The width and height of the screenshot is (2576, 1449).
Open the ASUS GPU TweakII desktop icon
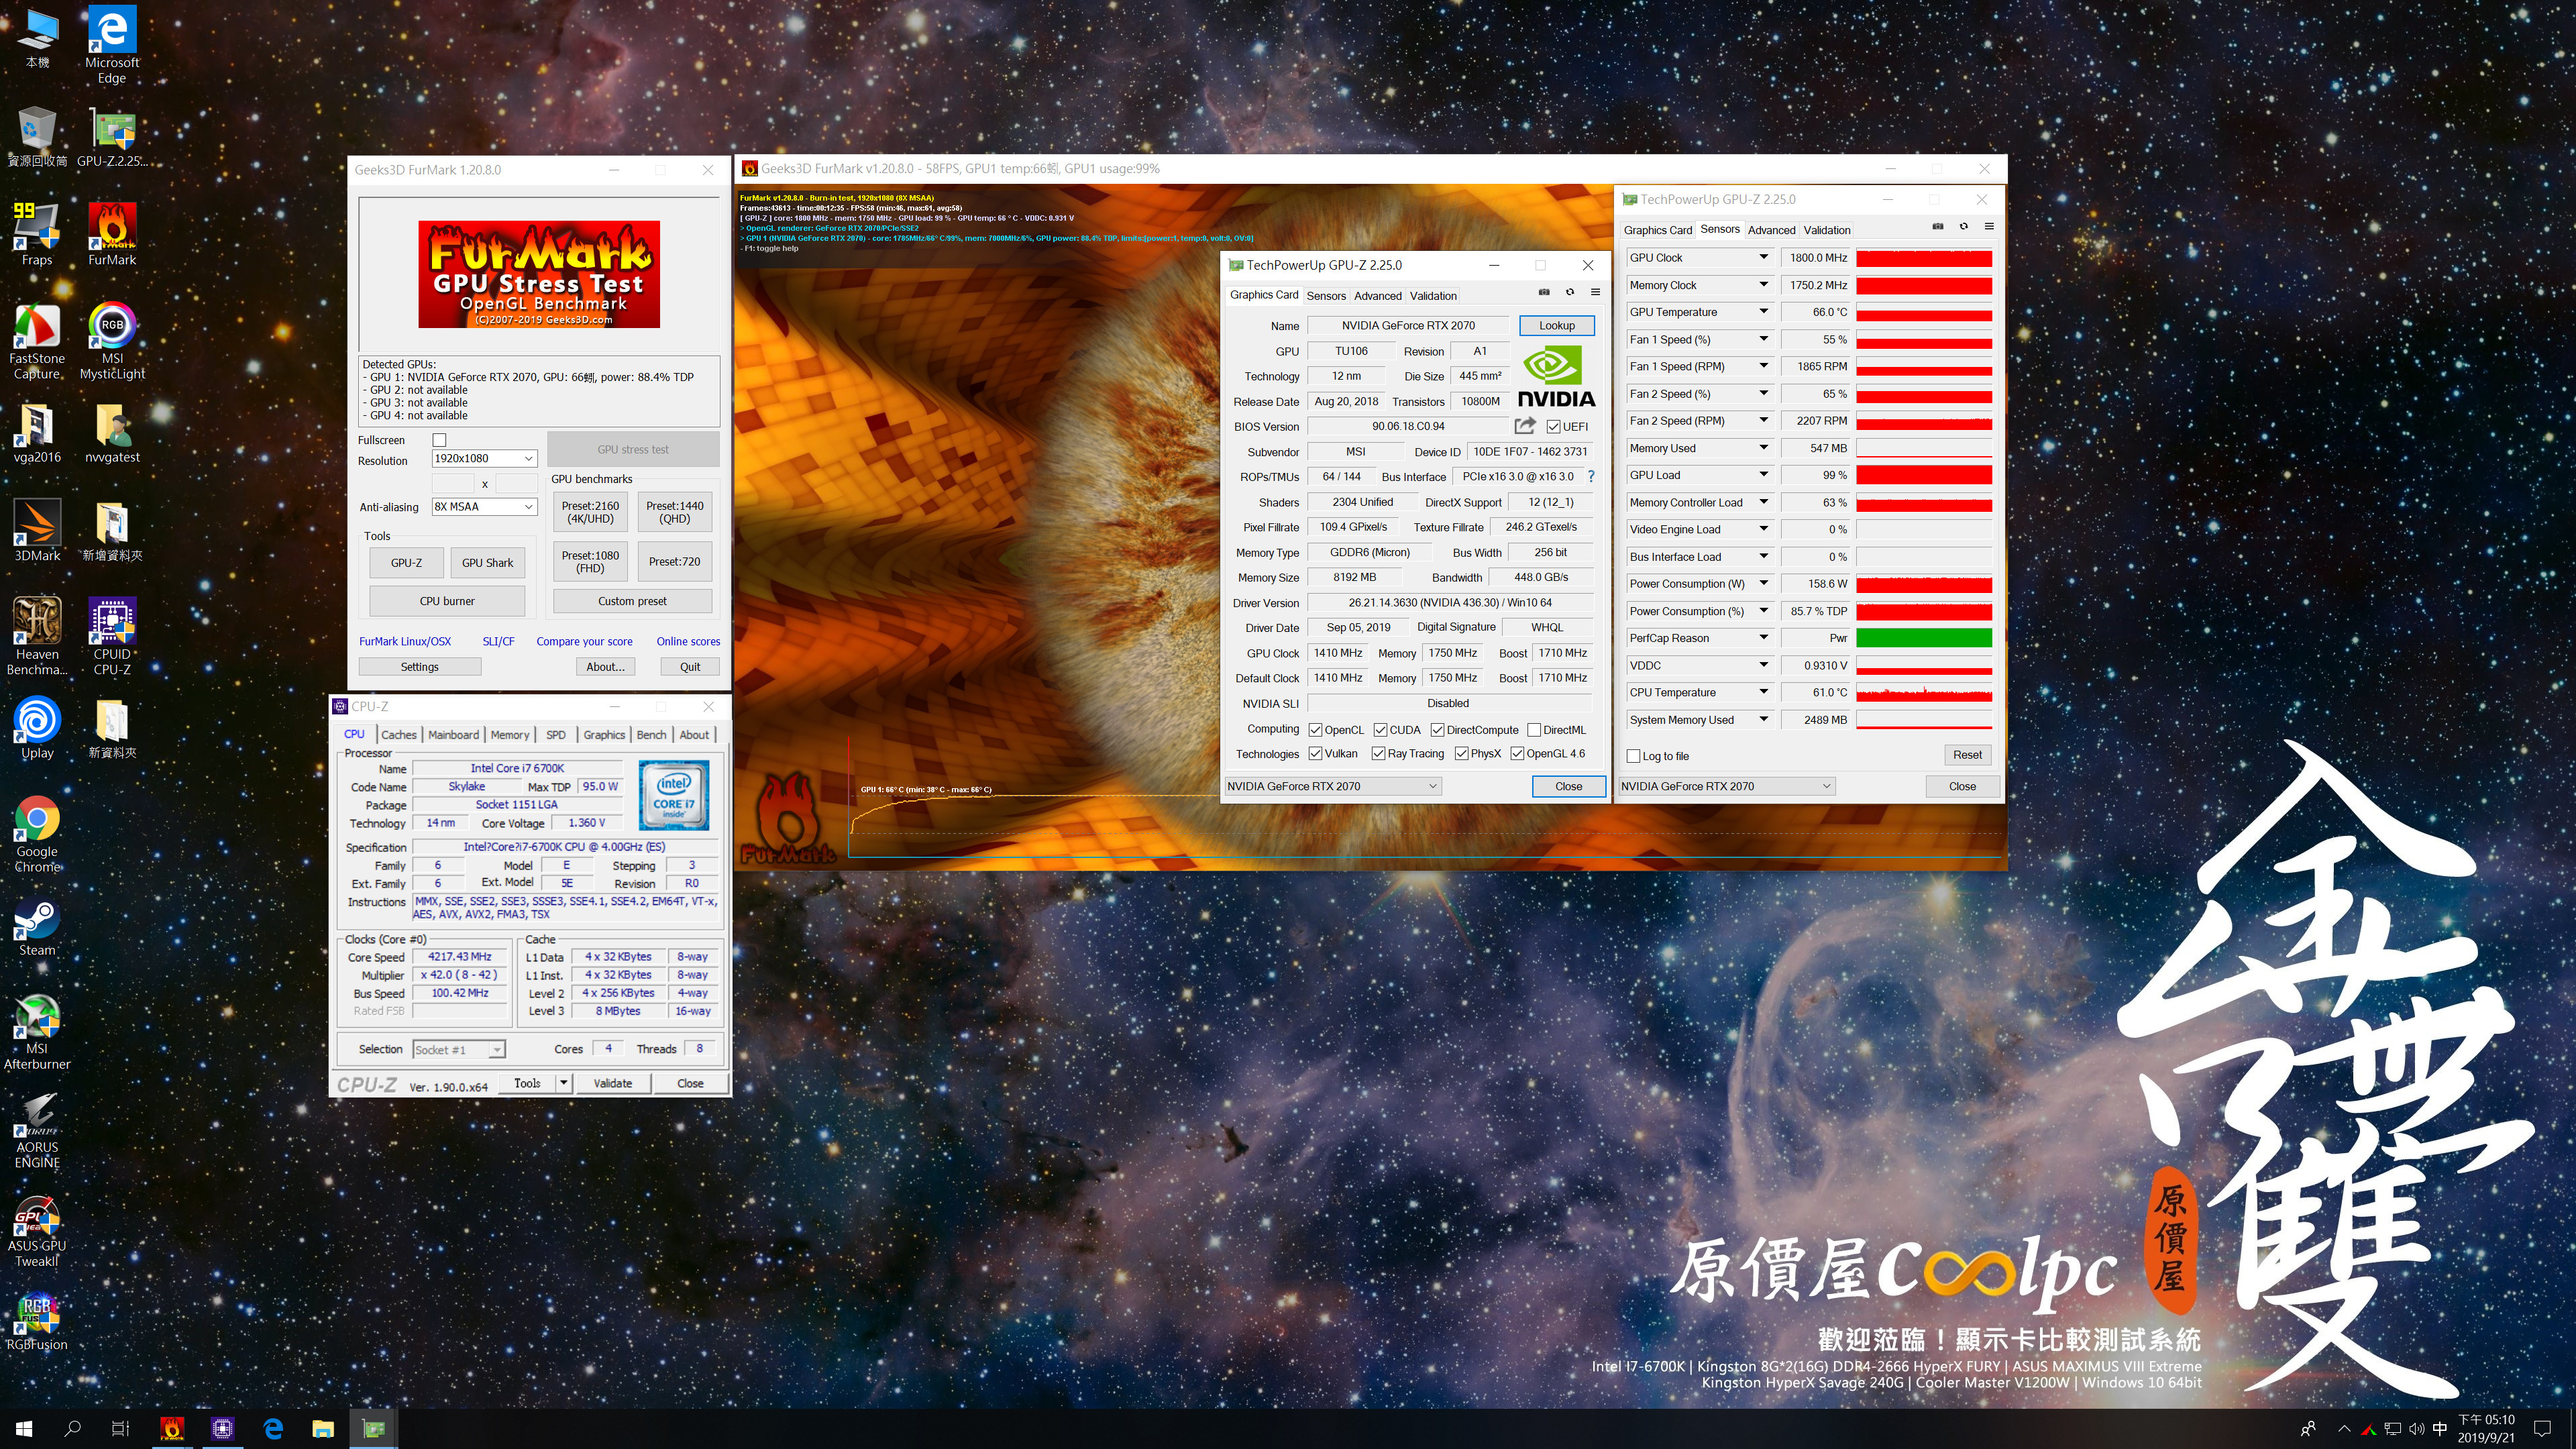click(37, 1229)
